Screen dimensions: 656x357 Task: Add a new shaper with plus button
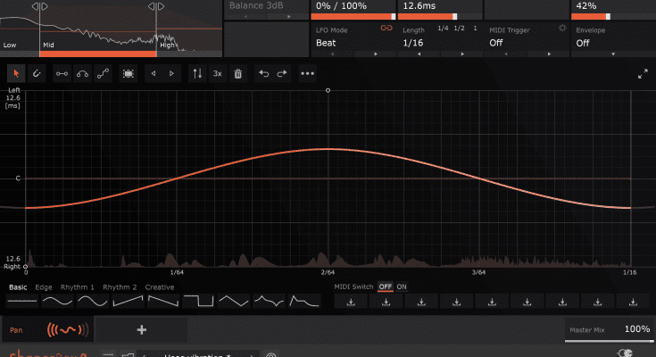pos(141,329)
